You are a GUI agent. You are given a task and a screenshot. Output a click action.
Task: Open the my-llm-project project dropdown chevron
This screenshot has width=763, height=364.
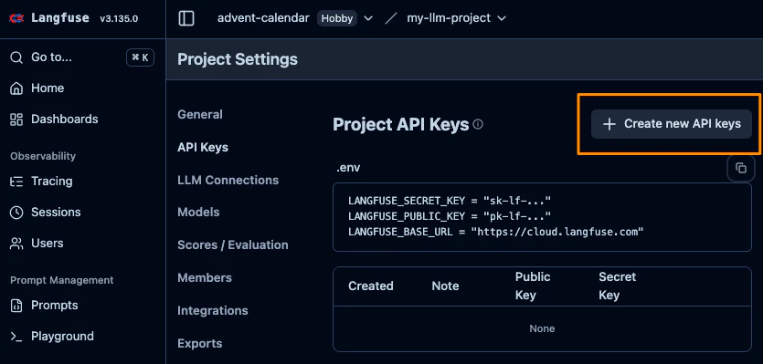click(x=502, y=18)
